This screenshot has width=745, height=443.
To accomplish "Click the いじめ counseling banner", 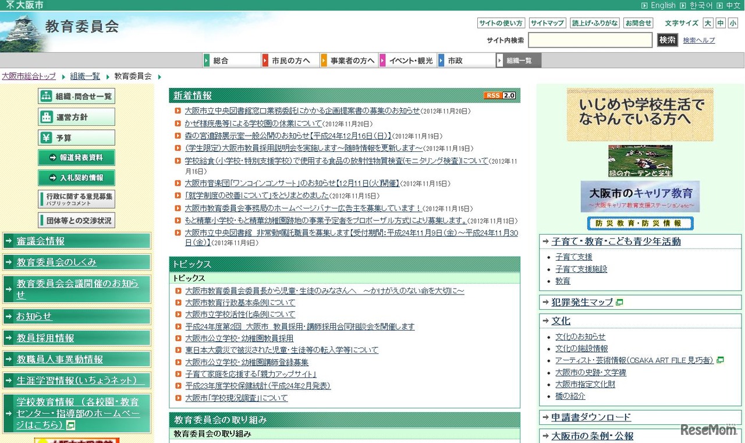I will (639, 115).
